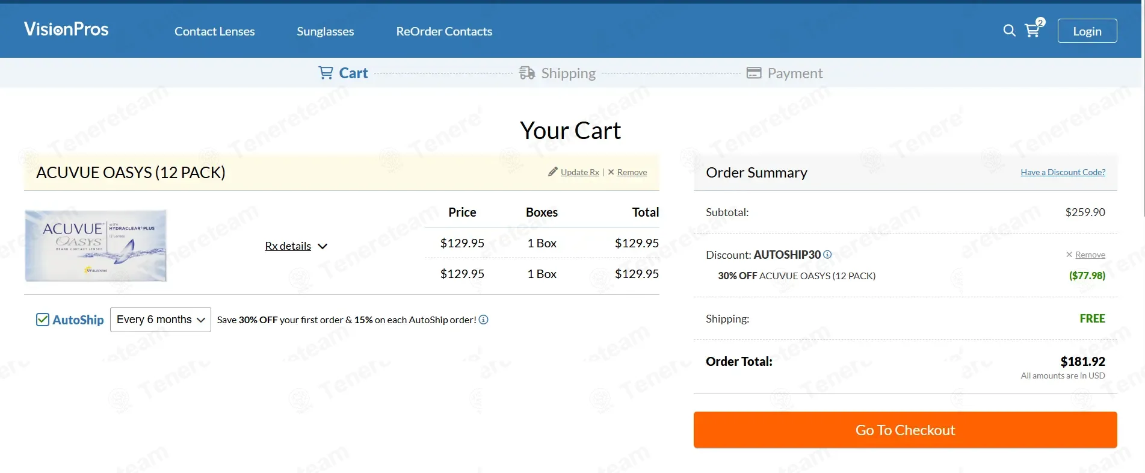Go to the Sunglasses menu

[325, 31]
